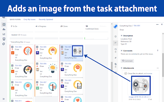
Task: Click the project logo in detail panel
Action: pyautogui.click(x=116, y=26)
